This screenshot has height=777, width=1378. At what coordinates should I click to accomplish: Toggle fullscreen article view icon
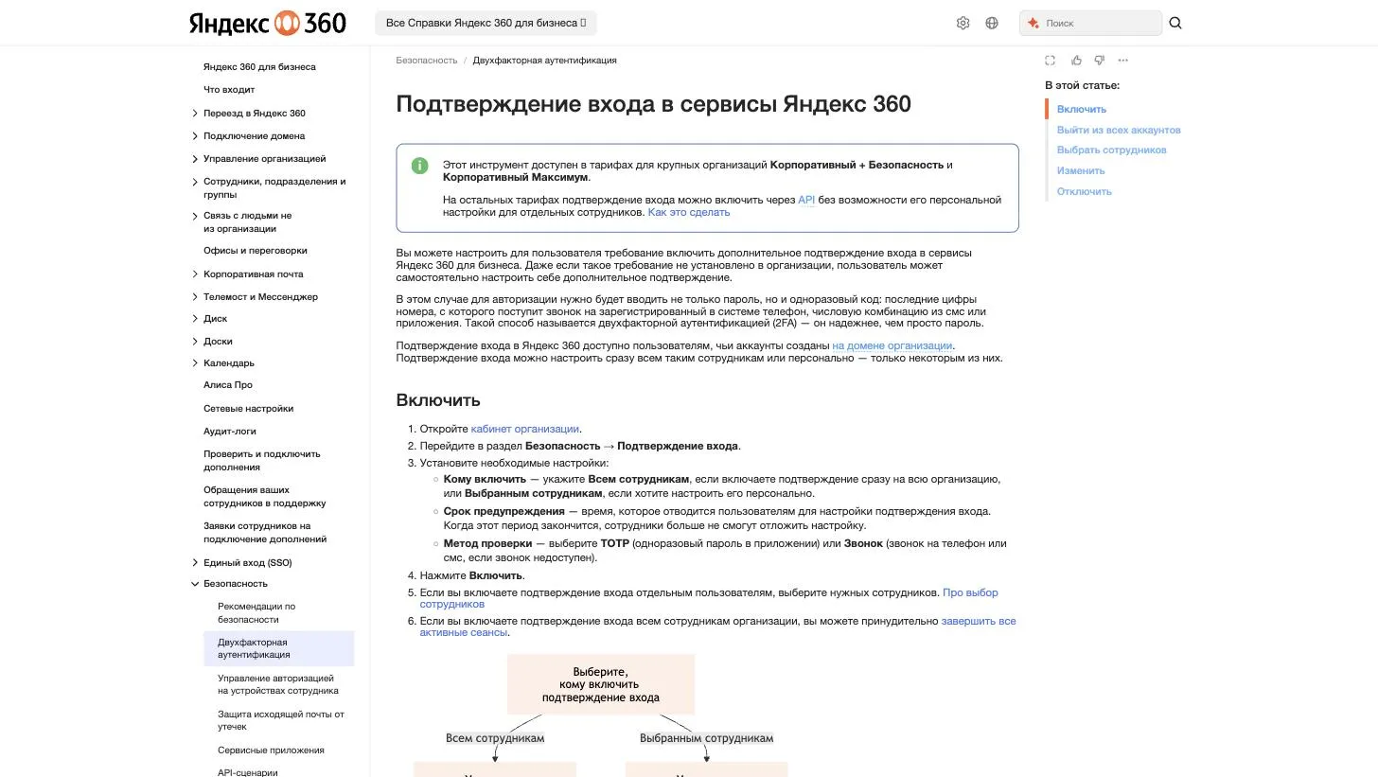tap(1050, 61)
